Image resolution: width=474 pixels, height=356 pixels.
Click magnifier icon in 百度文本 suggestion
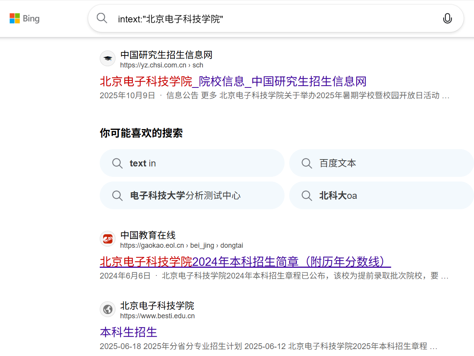pos(307,163)
